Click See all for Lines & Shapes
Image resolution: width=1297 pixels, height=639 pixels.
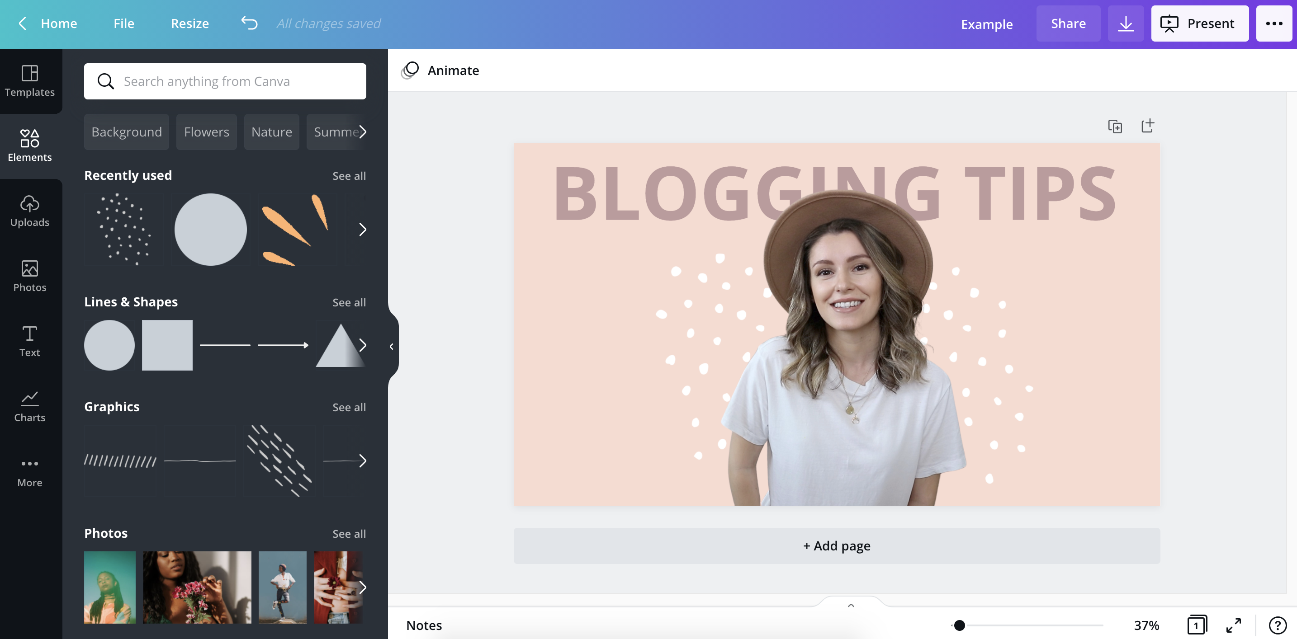point(349,302)
